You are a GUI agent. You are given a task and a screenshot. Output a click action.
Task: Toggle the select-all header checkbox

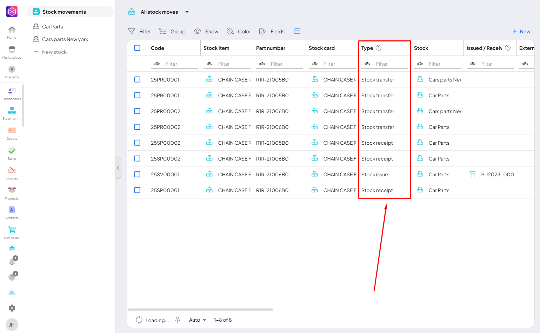(x=137, y=48)
